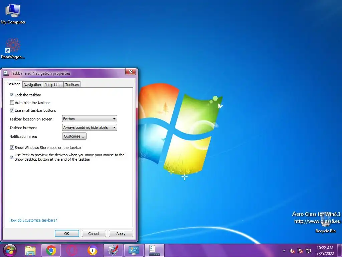342x257 pixels.
Task: Select the Recycle Bin desktop icon
Action: click(x=325, y=222)
